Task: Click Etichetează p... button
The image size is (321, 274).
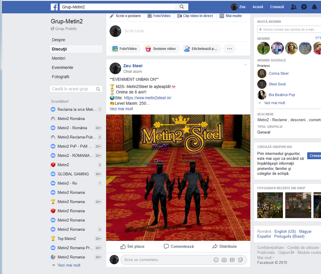Action: pyautogui.click(x=201, y=49)
